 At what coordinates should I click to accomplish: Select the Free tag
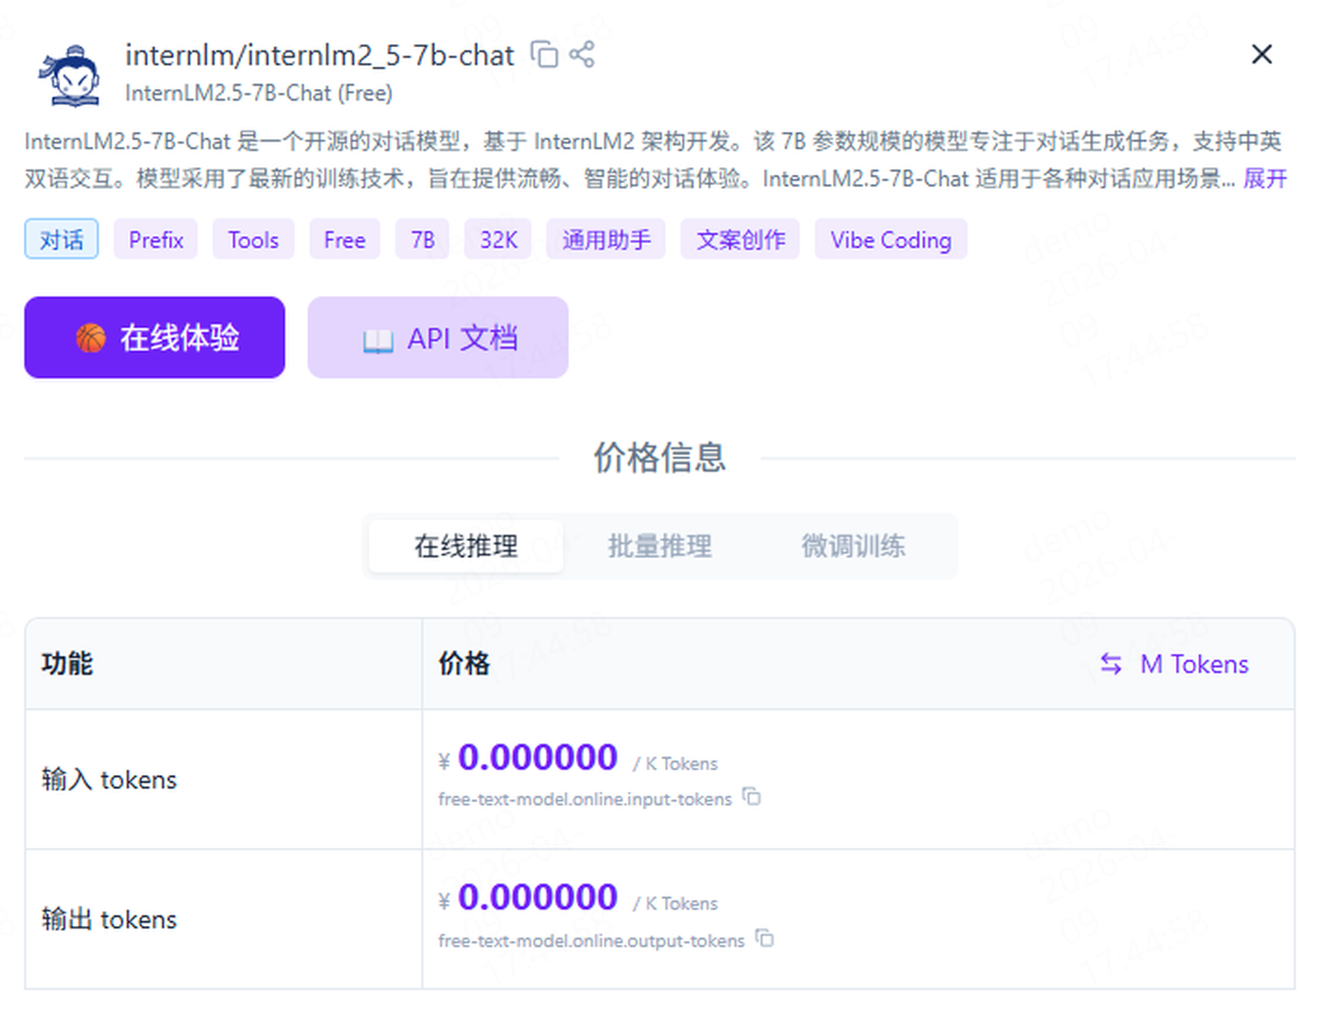coord(345,239)
